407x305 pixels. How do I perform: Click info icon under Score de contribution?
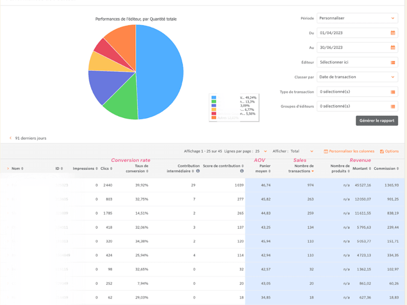[x=242, y=171]
